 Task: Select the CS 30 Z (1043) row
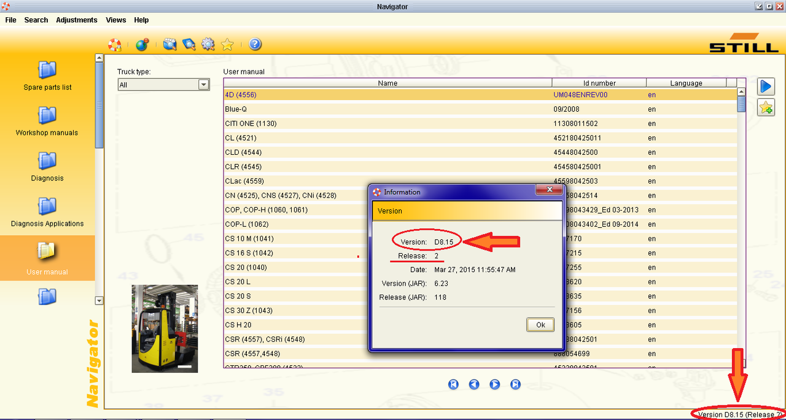point(480,311)
